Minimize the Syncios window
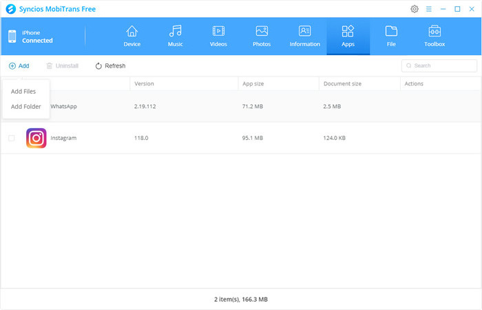The image size is (482, 310). click(443, 9)
